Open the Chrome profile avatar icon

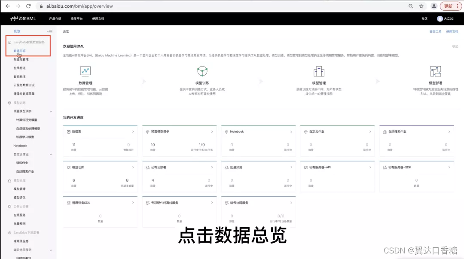[434, 6]
